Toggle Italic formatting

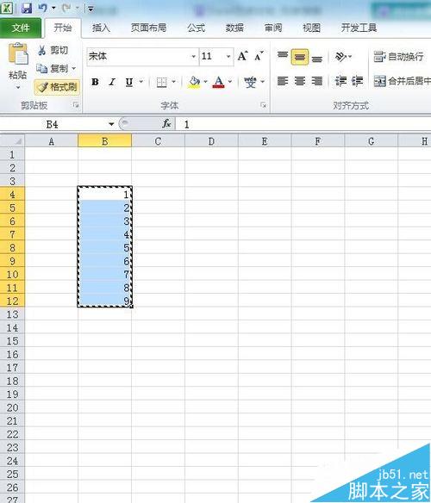pyautogui.click(x=111, y=82)
